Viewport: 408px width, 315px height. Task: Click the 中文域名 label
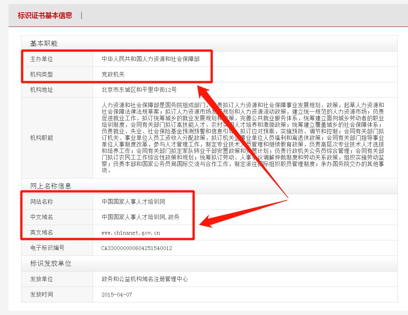[42, 217]
